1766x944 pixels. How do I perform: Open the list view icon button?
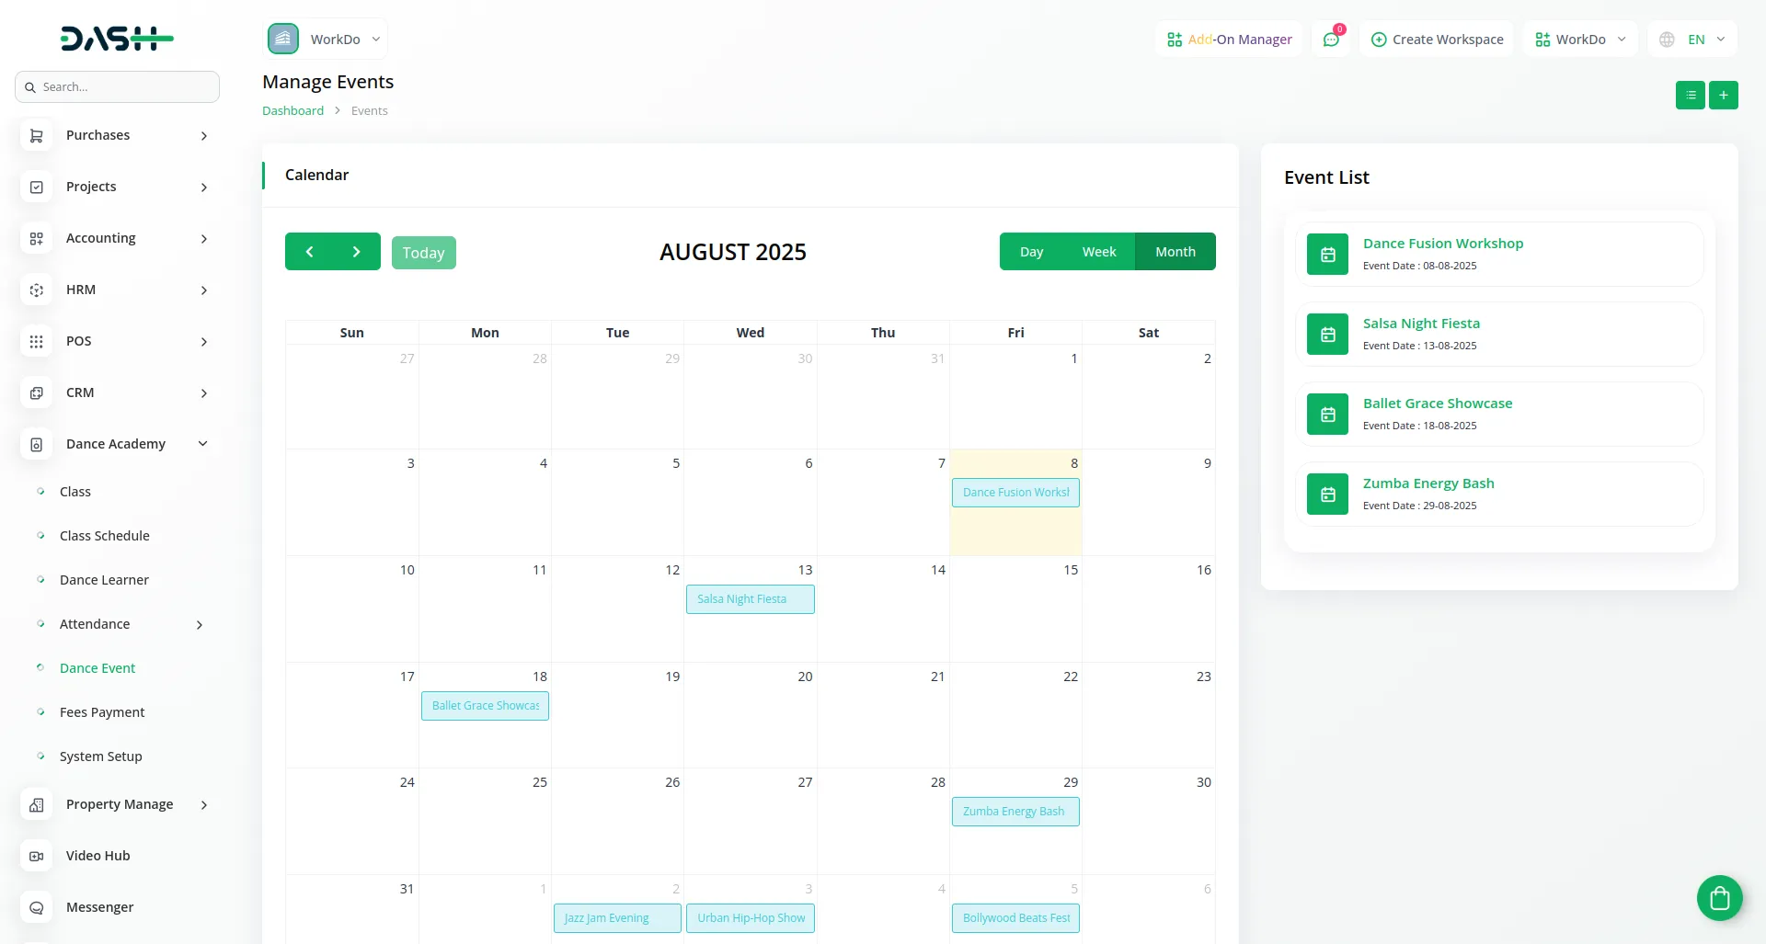coord(1690,96)
